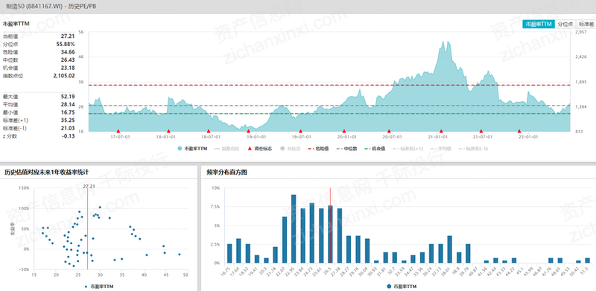Select the highlighted 市盈率TTM tab
The height and width of the screenshot is (291, 596).
click(x=539, y=24)
